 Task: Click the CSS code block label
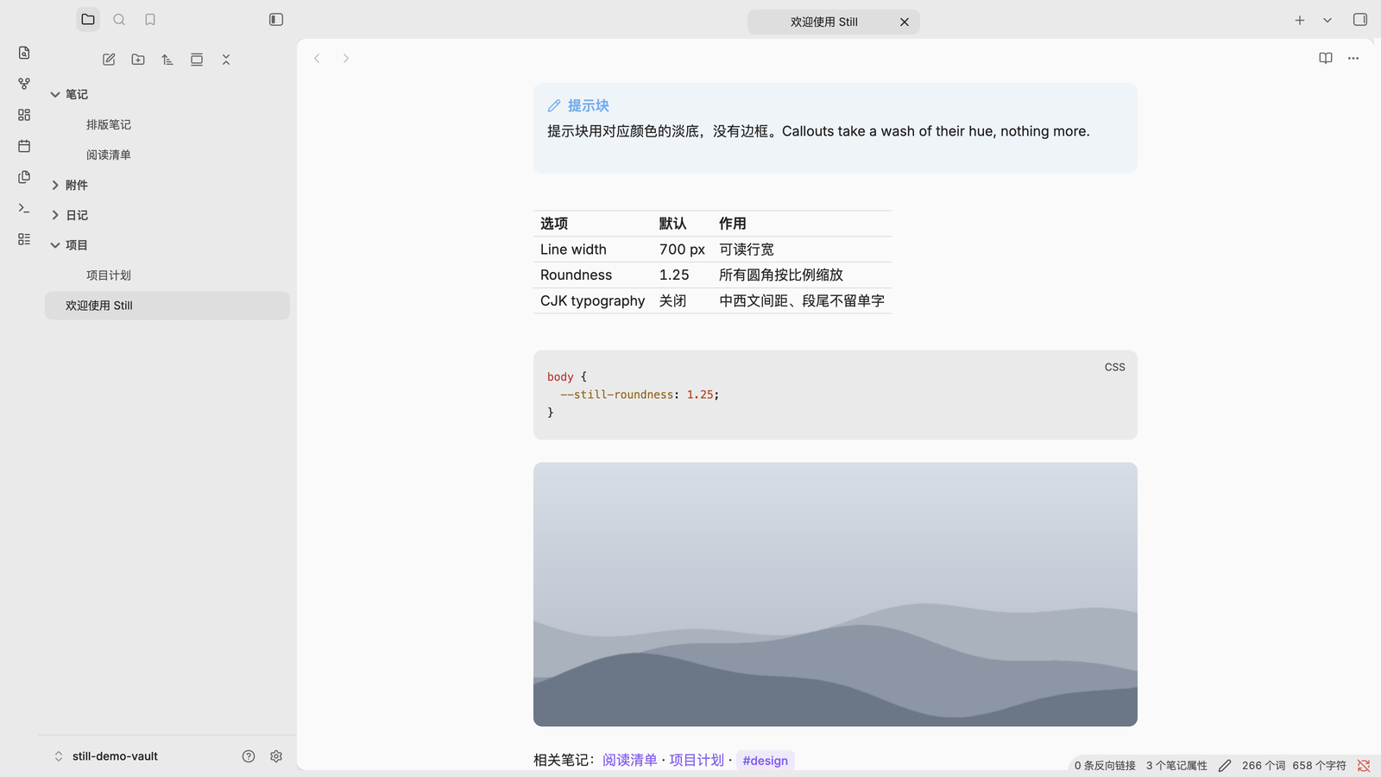click(1115, 367)
